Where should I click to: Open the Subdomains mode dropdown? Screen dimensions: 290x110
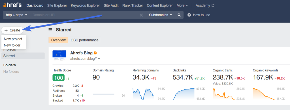click(160, 15)
